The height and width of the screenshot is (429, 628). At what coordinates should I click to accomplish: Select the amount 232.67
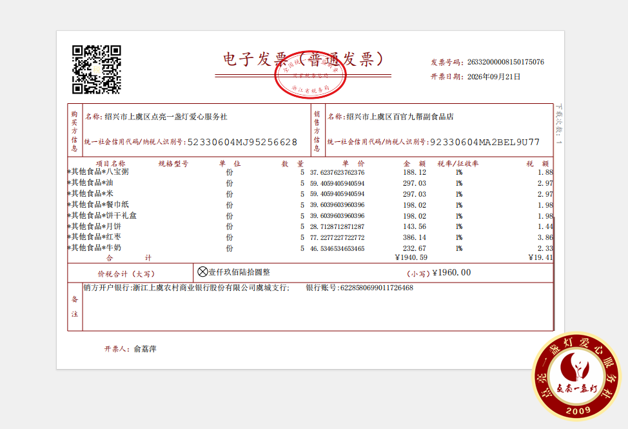click(415, 248)
